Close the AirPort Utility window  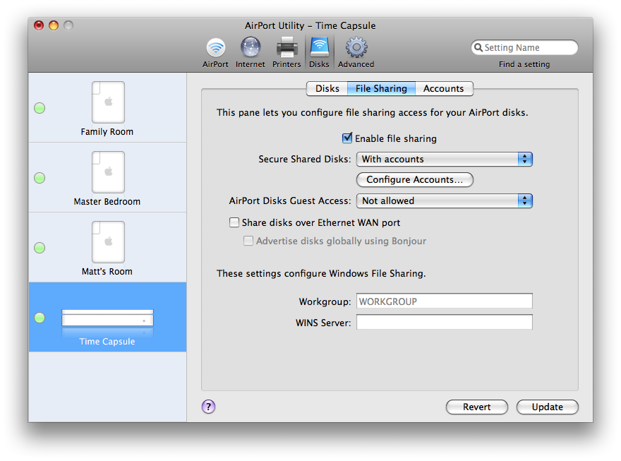tap(39, 25)
